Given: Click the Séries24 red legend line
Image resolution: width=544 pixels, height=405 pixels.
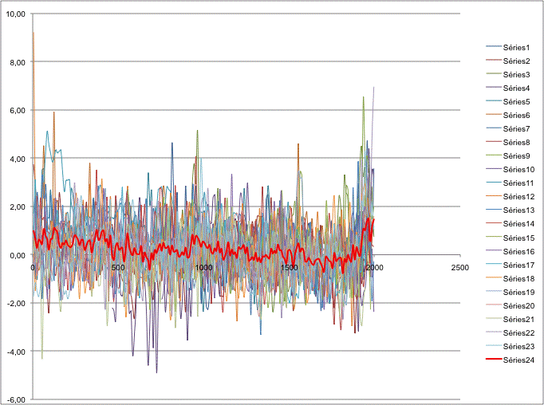Looking at the screenshot, I should coord(494,360).
